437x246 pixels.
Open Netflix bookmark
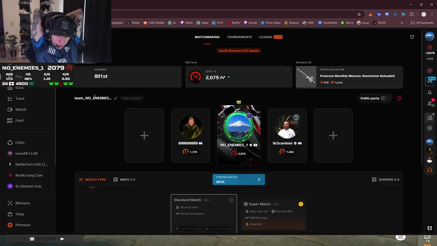click(x=233, y=23)
